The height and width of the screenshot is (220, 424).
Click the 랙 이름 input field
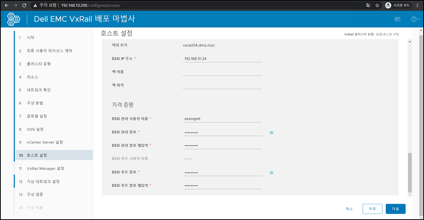222,72
